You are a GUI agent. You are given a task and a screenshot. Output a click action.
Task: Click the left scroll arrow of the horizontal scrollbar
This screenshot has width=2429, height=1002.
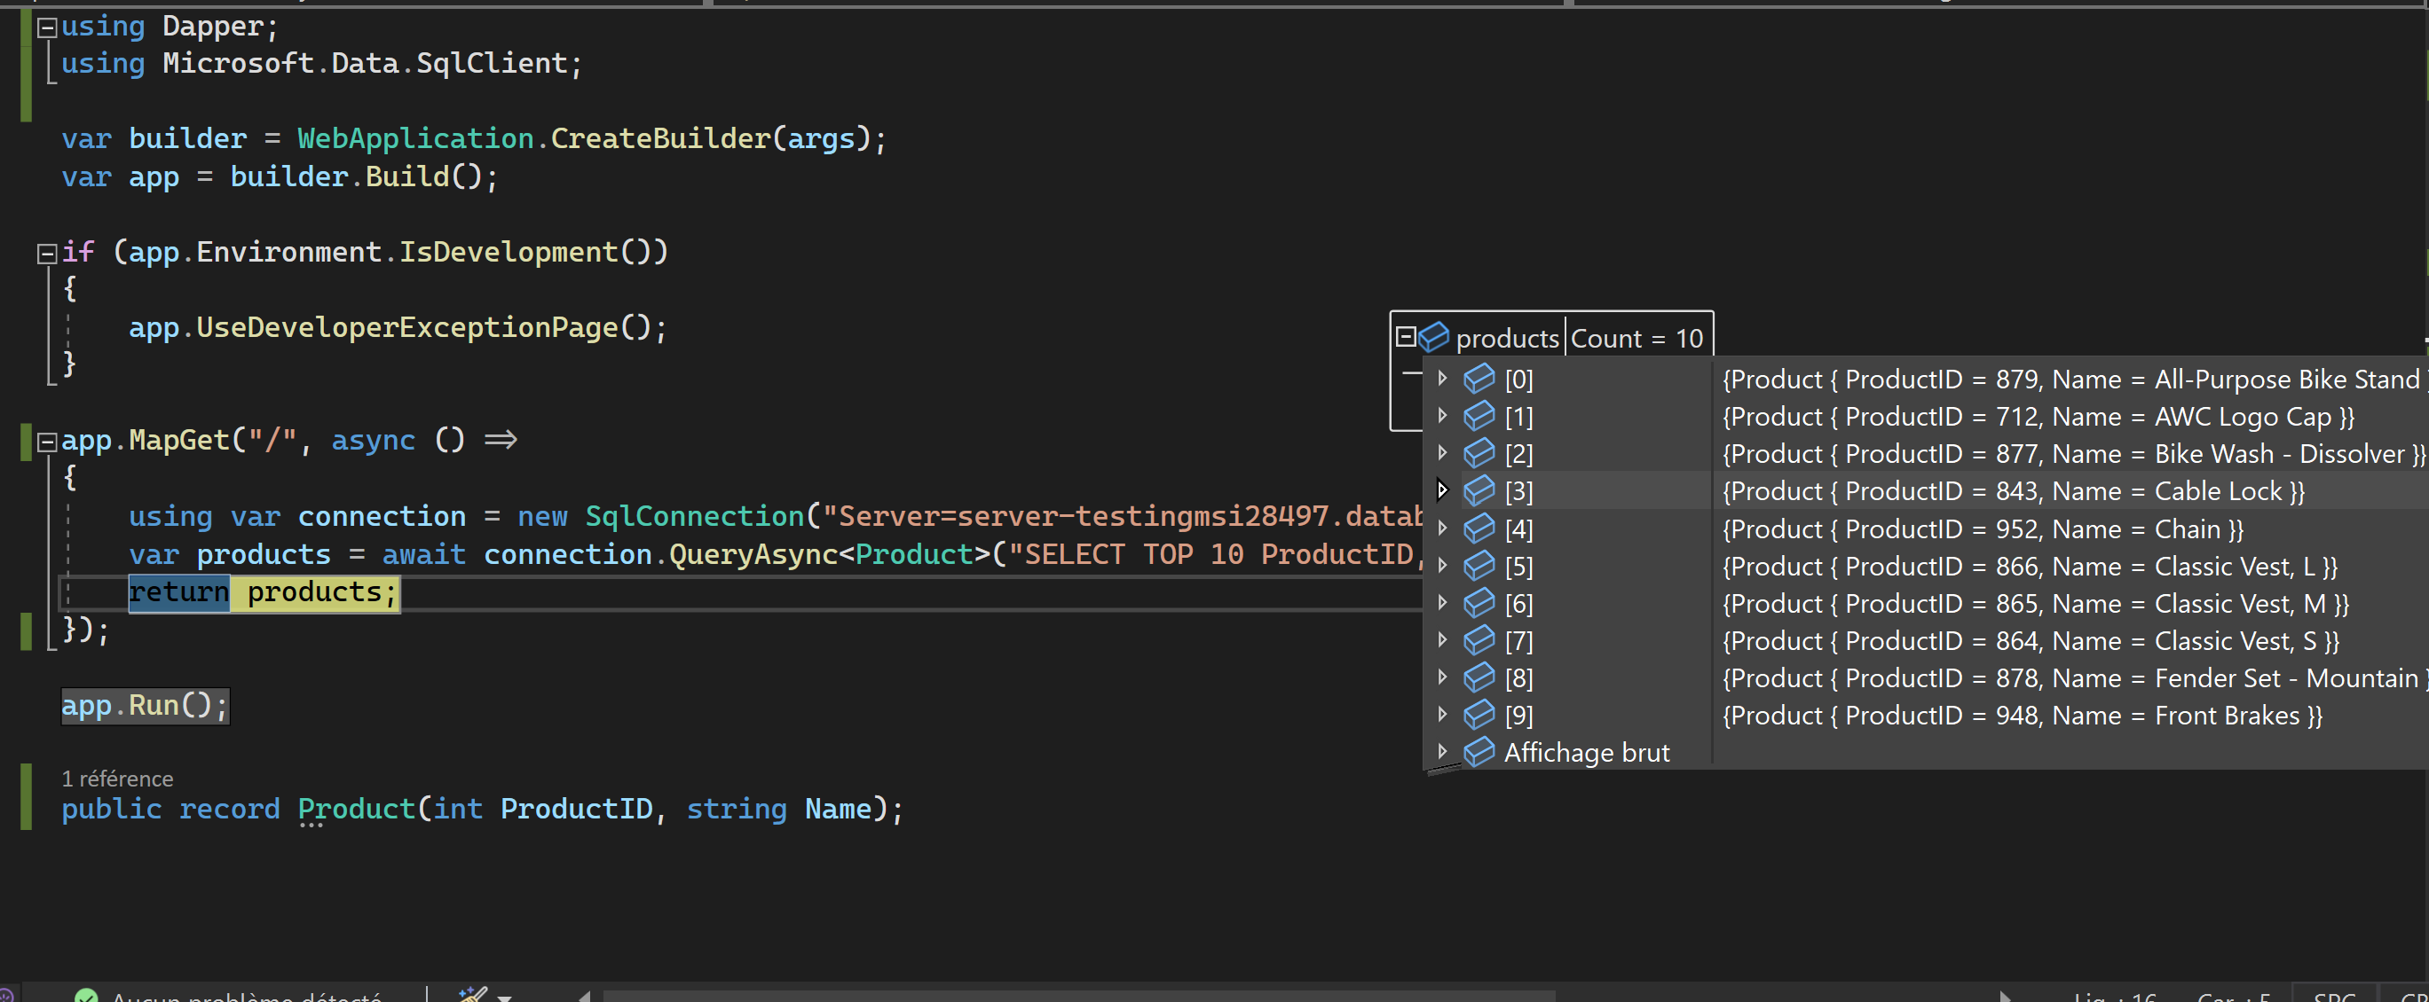point(585,997)
